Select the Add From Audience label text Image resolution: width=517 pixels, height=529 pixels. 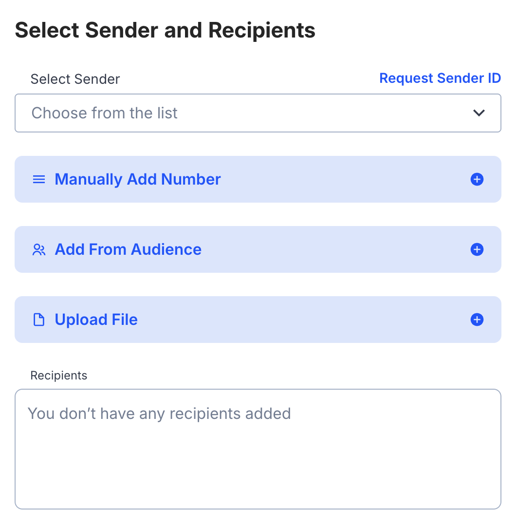(128, 249)
